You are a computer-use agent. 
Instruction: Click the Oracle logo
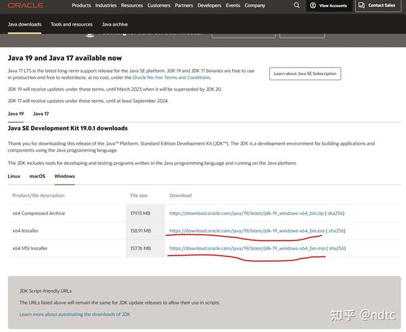tap(26, 5)
